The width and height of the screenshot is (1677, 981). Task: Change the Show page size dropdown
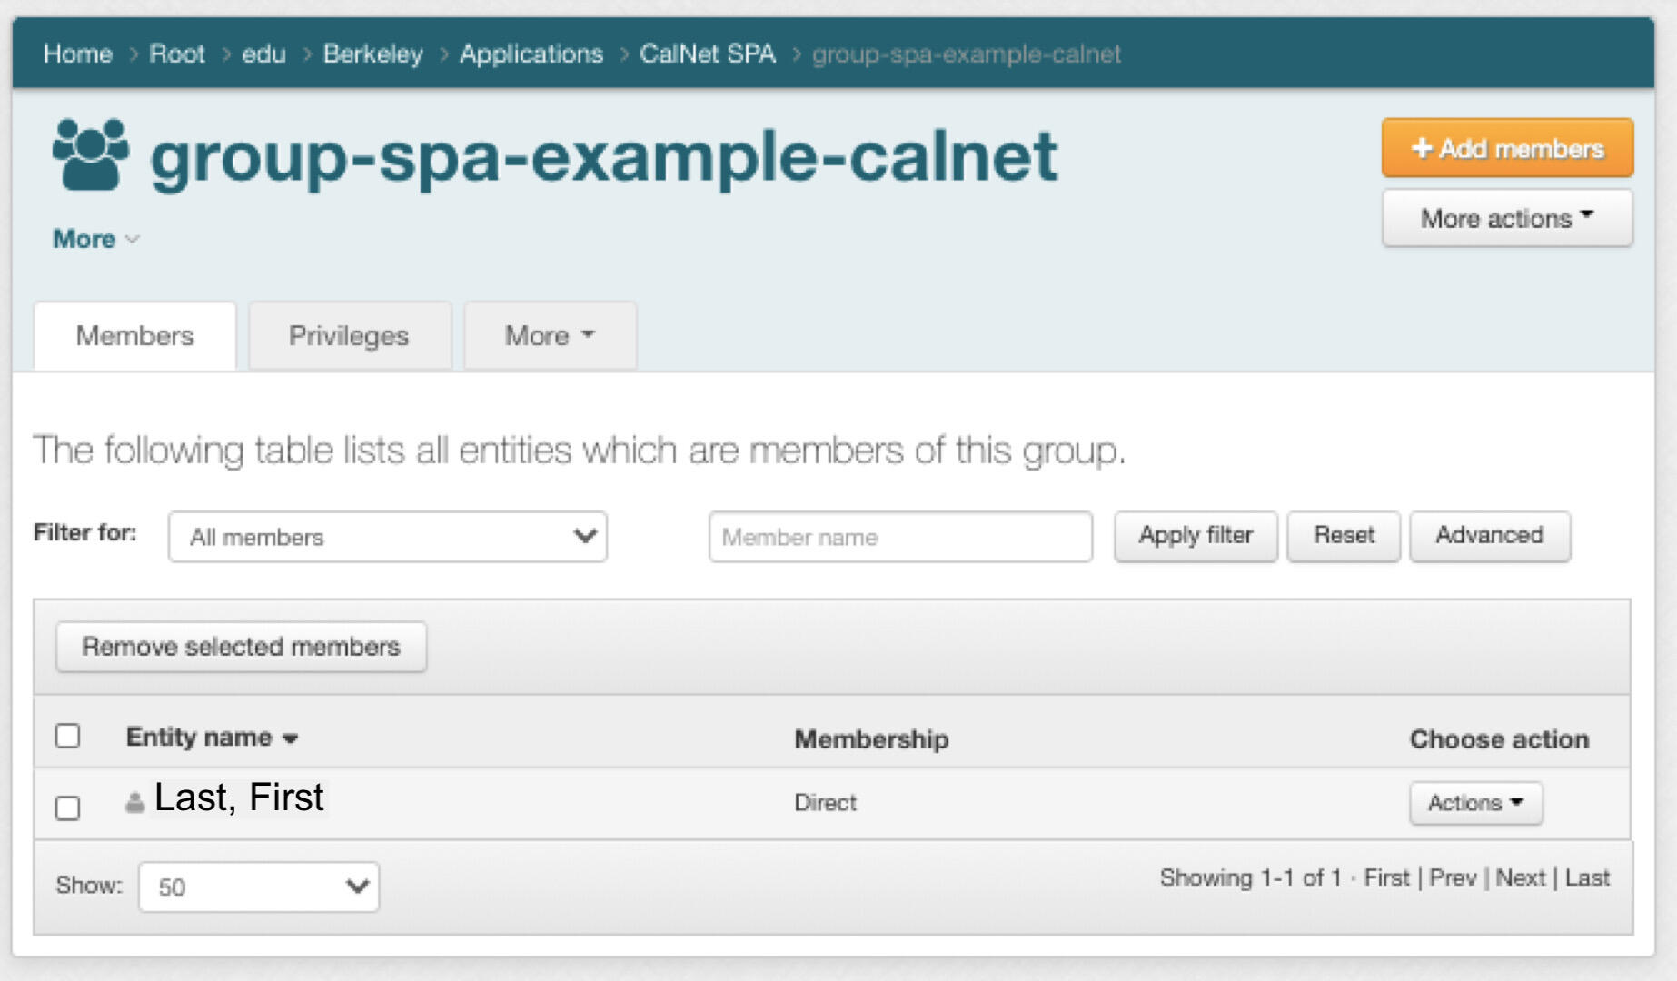(257, 885)
